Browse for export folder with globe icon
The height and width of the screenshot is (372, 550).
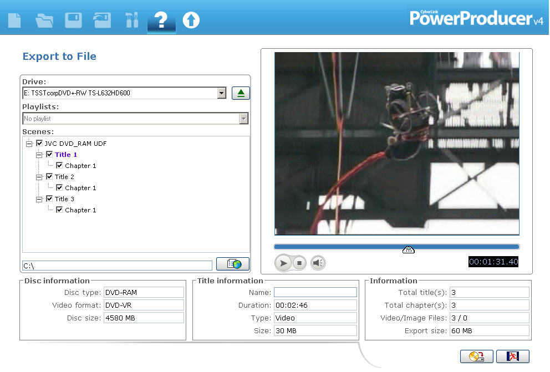point(233,264)
